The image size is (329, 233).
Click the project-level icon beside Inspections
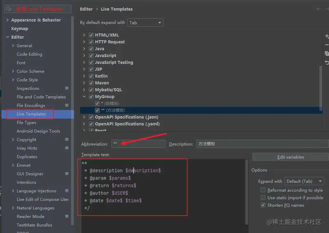pos(67,88)
